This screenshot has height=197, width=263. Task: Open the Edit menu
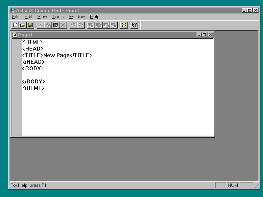pos(28,16)
